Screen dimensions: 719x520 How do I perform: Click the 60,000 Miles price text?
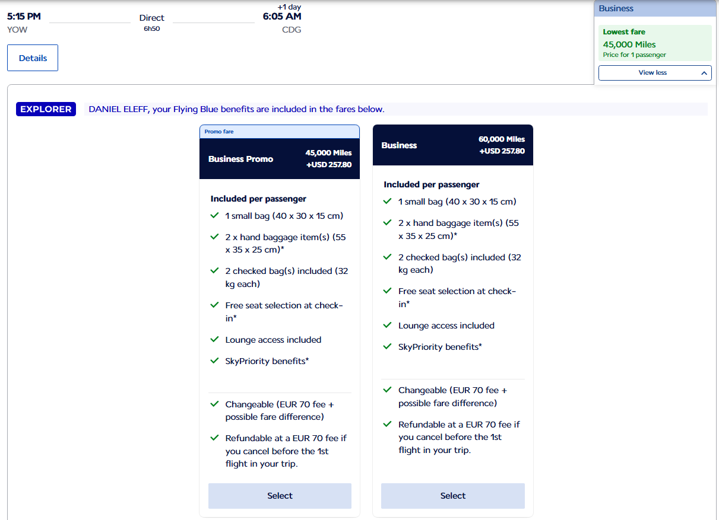tap(502, 139)
